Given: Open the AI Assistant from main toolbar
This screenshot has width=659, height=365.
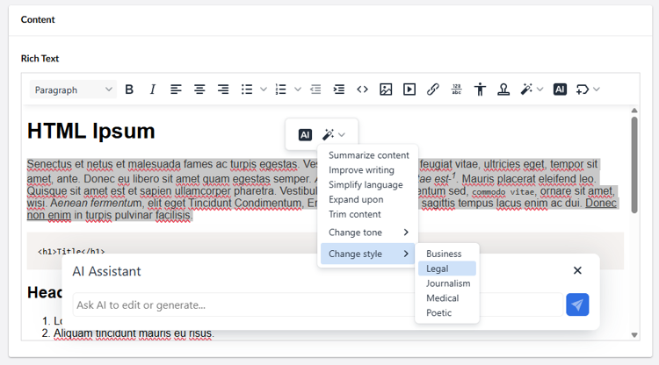Looking at the screenshot, I should click(560, 89).
